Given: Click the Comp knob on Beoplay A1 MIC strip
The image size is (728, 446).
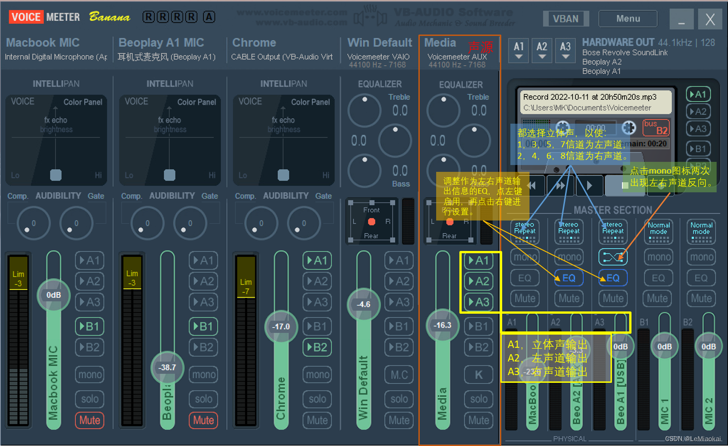Looking at the screenshot, I should (147, 223).
